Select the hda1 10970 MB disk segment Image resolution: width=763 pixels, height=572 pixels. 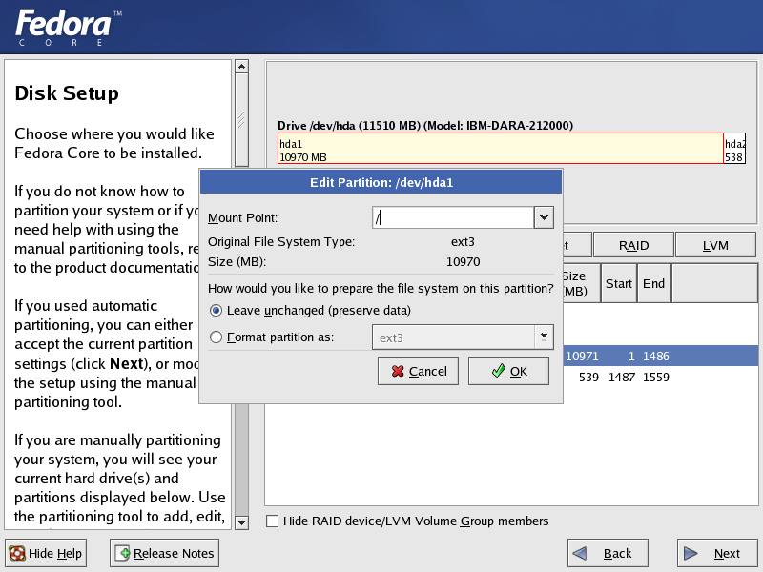[x=500, y=149]
